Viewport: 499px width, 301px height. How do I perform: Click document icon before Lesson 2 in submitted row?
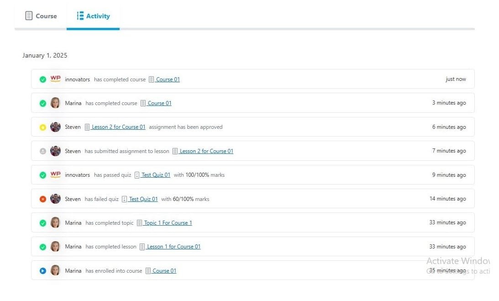coord(175,151)
